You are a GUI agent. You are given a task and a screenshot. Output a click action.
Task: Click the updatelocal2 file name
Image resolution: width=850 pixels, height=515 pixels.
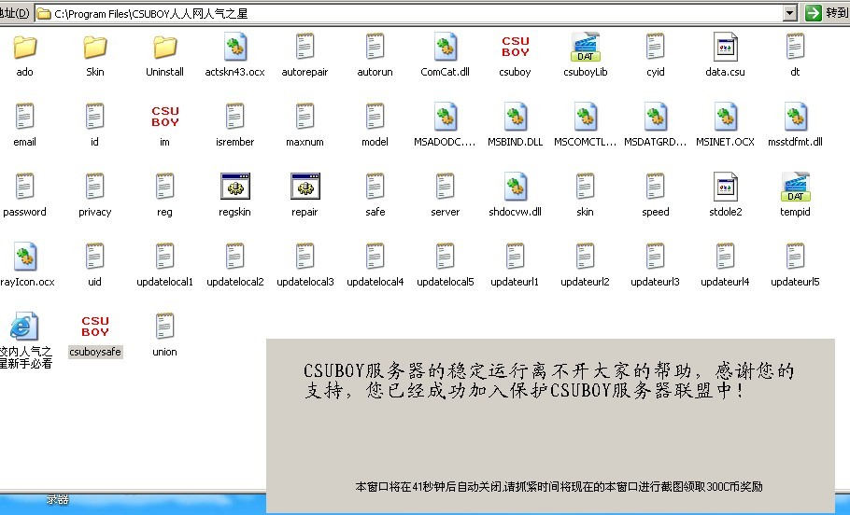[234, 282]
